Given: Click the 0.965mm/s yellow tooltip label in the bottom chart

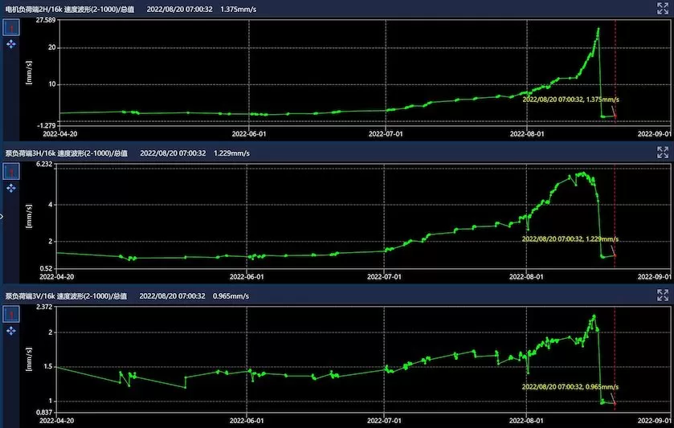Looking at the screenshot, I should (570, 386).
